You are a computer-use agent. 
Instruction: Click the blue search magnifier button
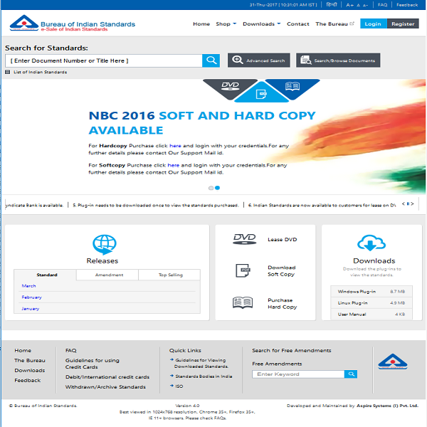click(211, 60)
